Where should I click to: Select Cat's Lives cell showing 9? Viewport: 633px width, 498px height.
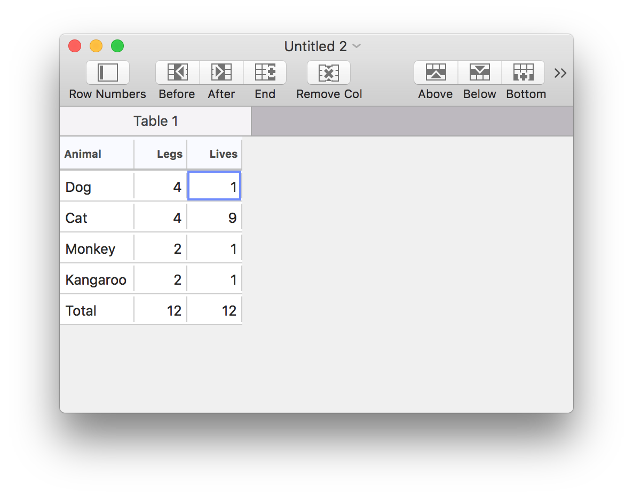click(215, 218)
